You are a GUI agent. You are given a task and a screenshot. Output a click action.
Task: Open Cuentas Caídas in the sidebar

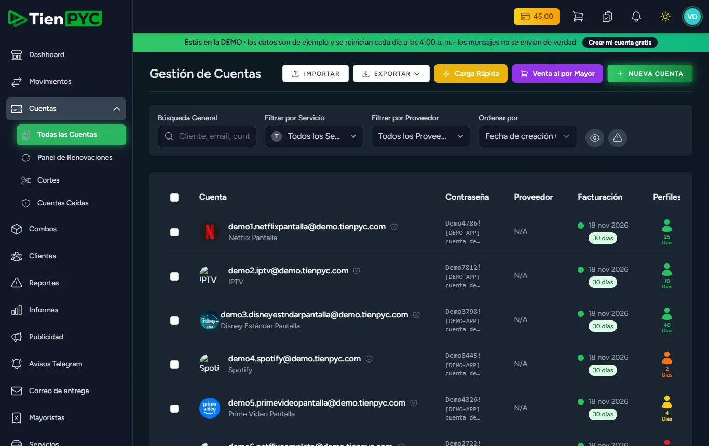[71, 203]
